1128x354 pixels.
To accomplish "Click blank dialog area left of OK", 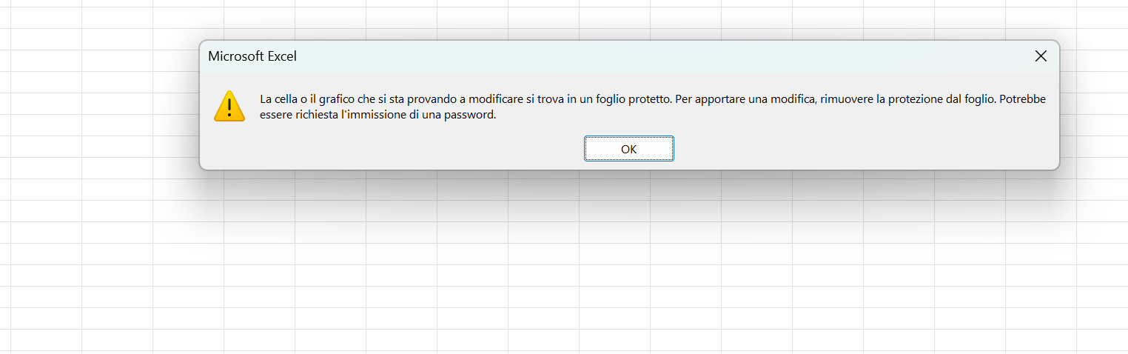I will (392, 148).
